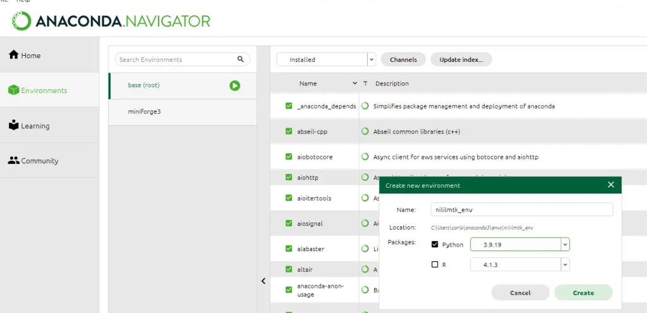Uncheck the Python package checkbox

435,245
